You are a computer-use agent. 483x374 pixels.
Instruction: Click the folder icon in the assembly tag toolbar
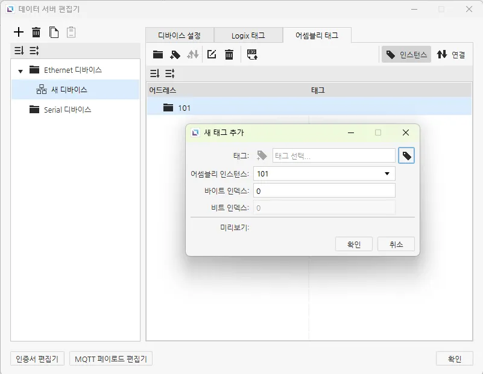(158, 55)
